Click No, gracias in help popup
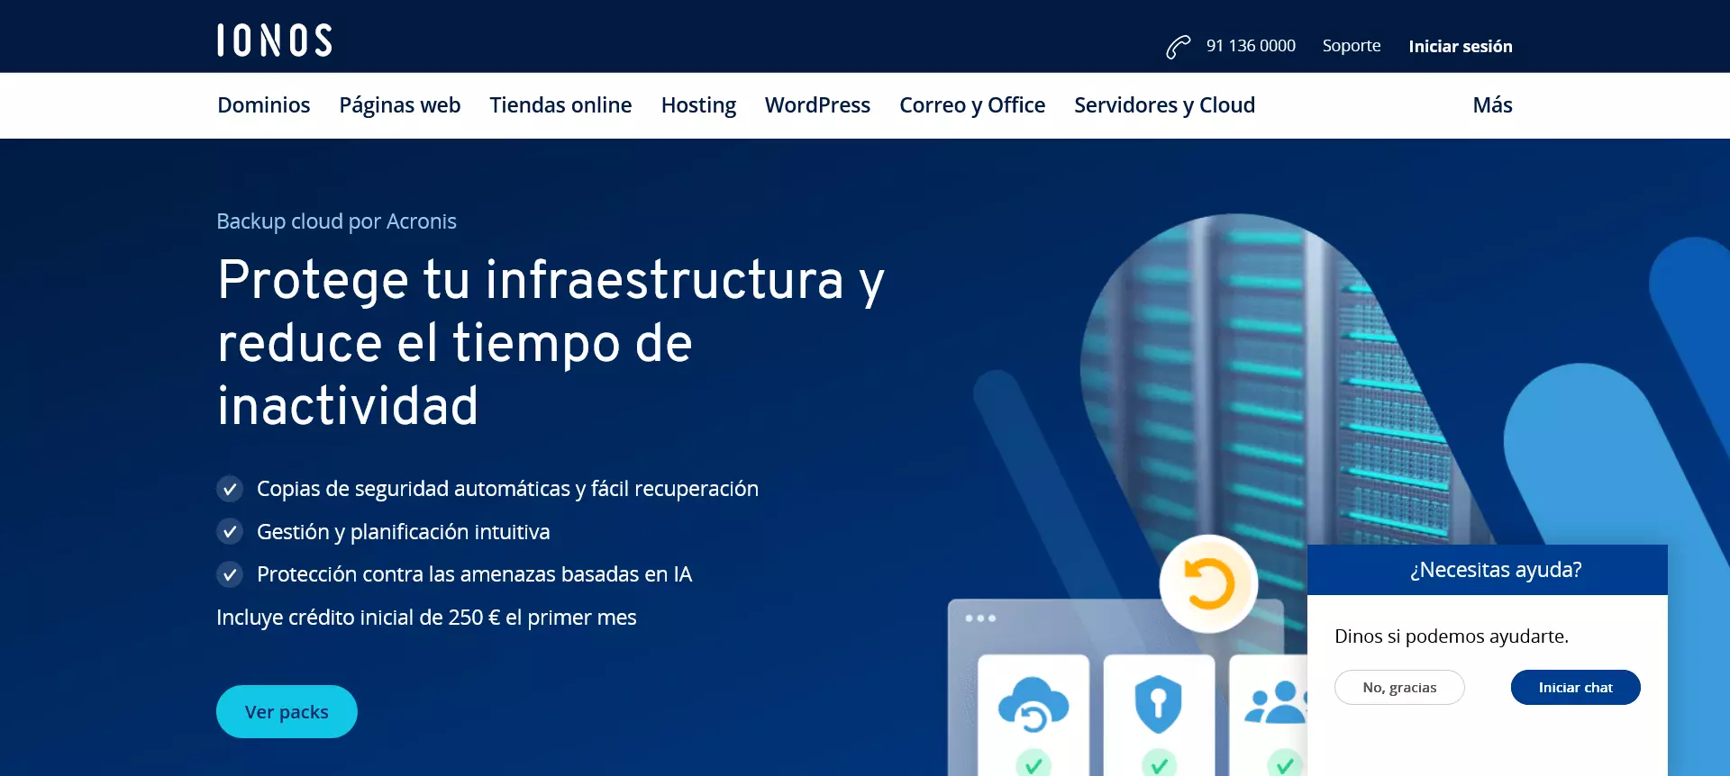The image size is (1730, 776). [1399, 687]
